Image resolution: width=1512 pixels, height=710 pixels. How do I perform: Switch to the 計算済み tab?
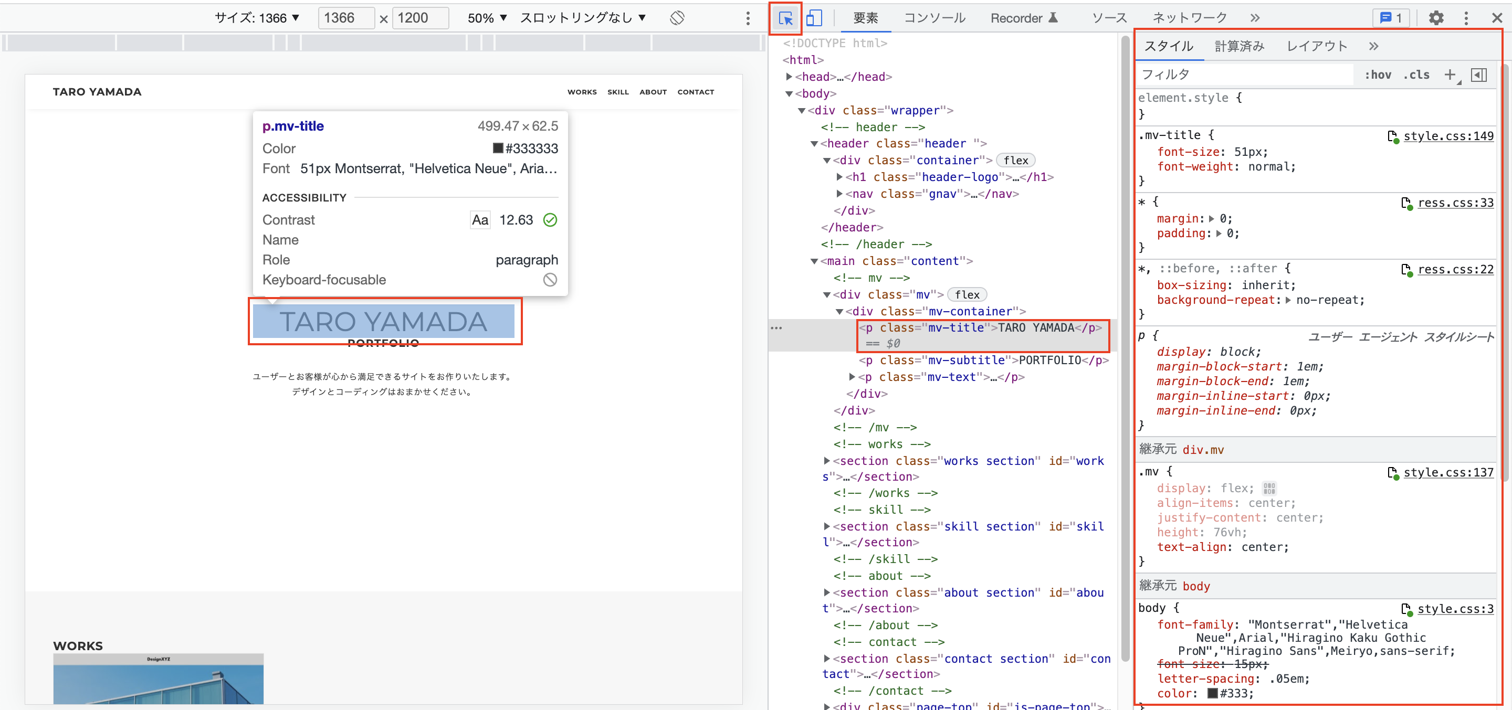tap(1239, 46)
